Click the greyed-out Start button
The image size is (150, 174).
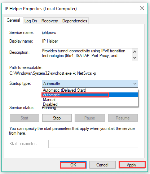(25, 118)
